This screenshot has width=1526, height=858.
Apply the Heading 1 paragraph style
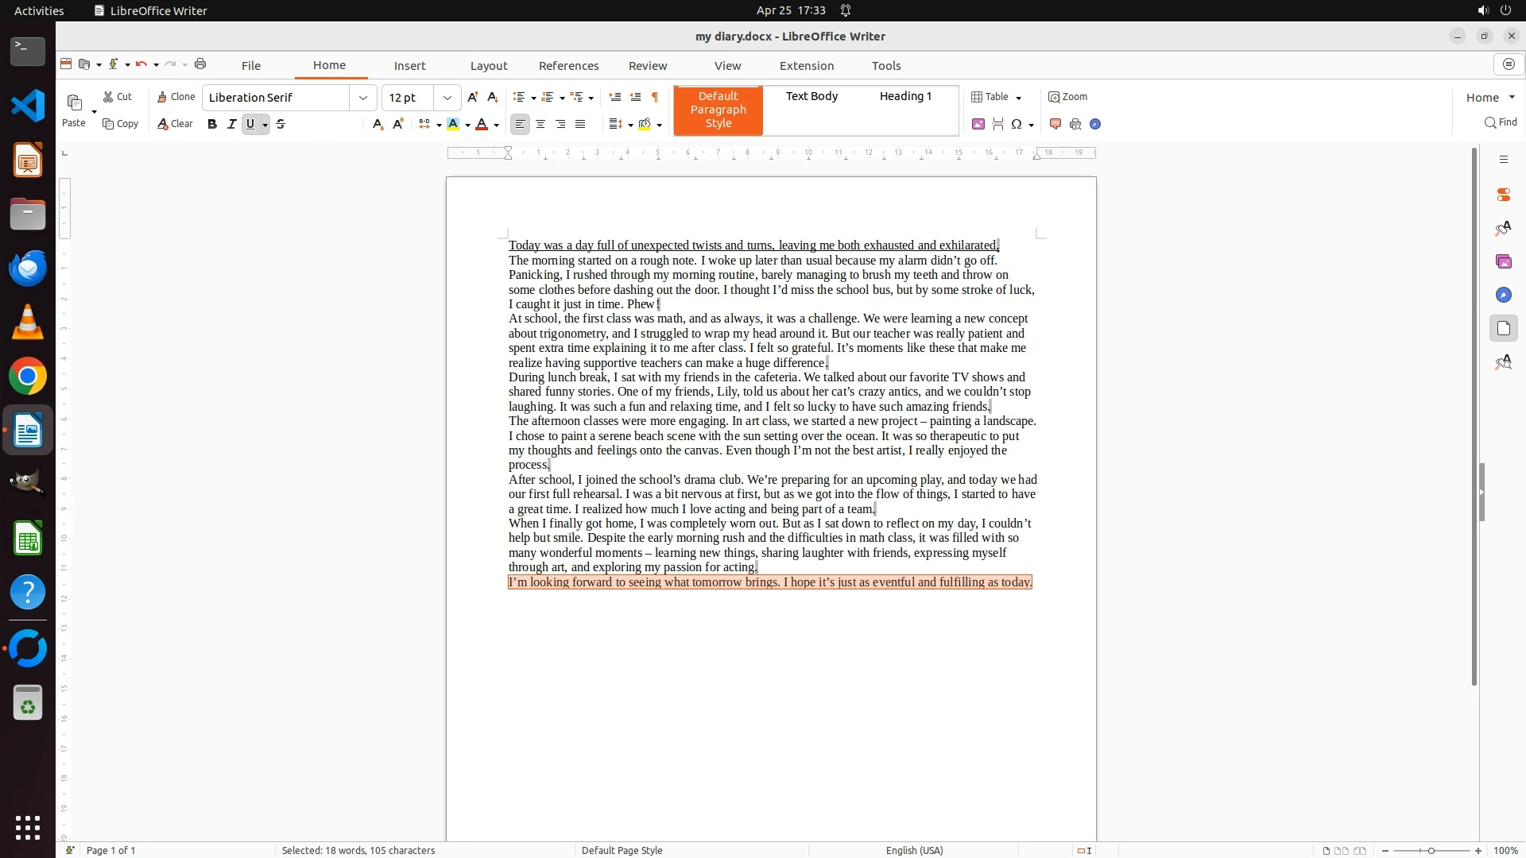pyautogui.click(x=905, y=96)
